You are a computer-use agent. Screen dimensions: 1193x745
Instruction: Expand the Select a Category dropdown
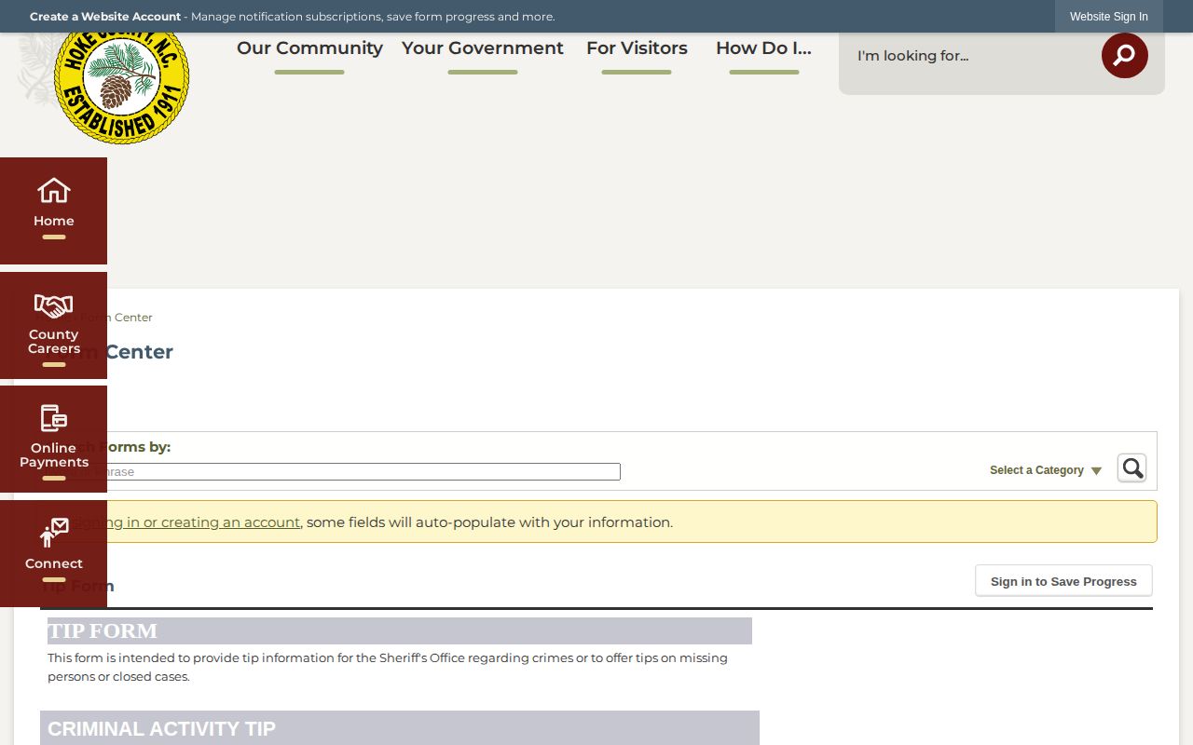tap(1046, 470)
